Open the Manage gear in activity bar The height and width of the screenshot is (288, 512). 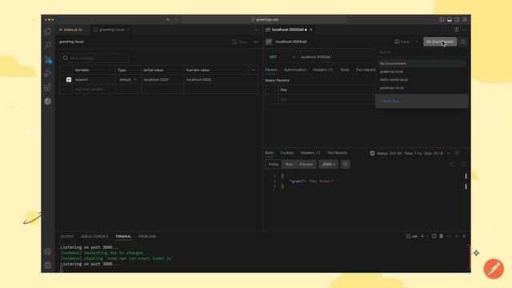coord(48,265)
